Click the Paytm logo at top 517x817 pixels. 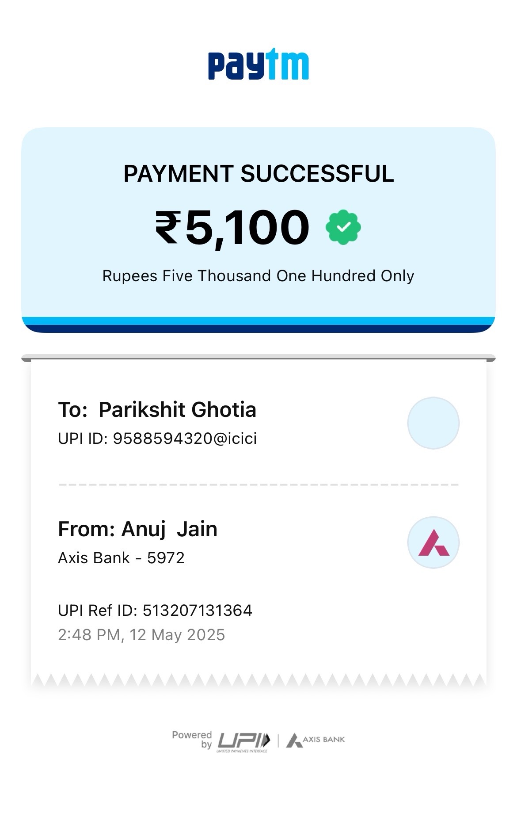pyautogui.click(x=258, y=64)
